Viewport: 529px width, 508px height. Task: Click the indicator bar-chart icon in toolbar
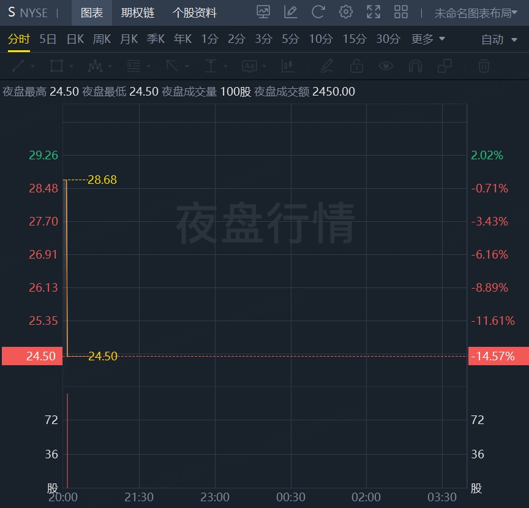pyautogui.click(x=288, y=66)
